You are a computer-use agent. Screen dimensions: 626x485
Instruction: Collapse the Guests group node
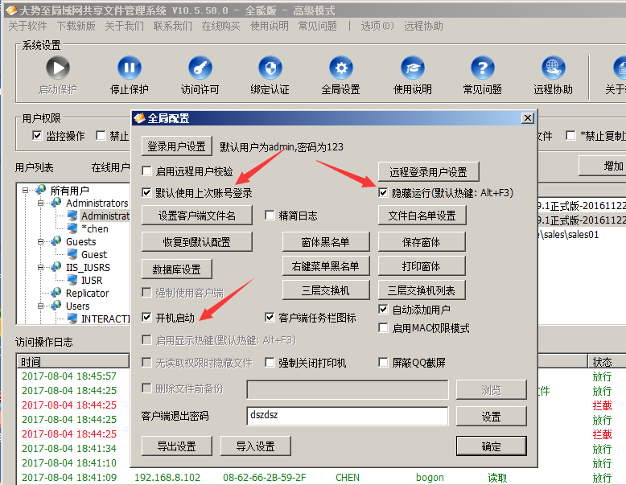pyautogui.click(x=39, y=242)
